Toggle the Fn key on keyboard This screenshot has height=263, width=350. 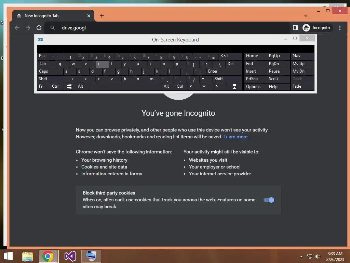coord(43,86)
